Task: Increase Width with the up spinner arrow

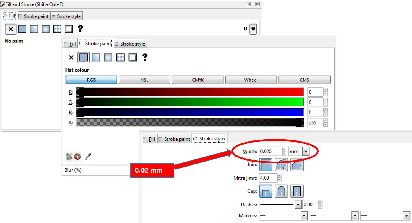Action: (284, 149)
